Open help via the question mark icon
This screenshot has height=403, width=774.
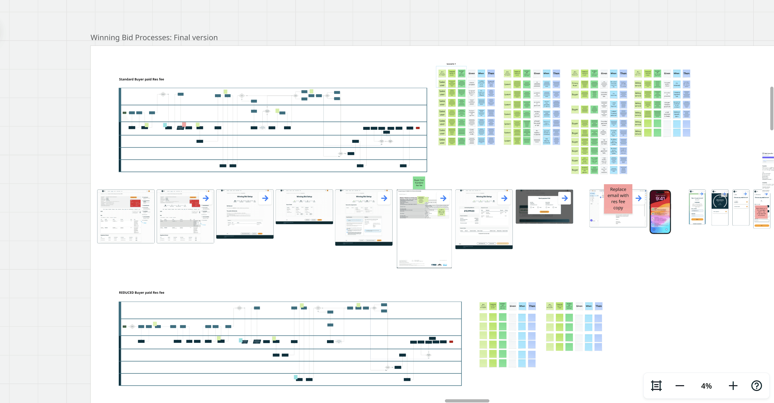coord(756,386)
